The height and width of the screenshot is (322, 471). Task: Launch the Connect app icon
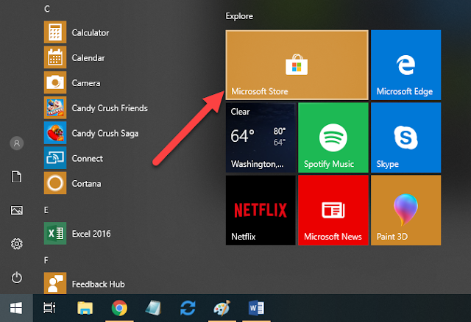[55, 158]
